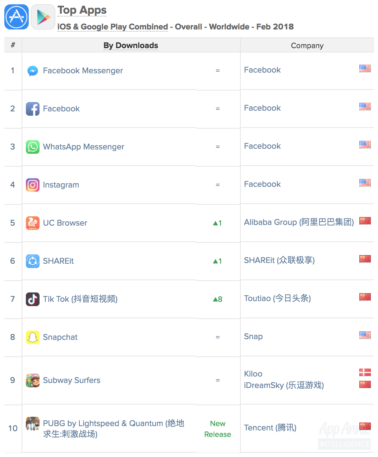The height and width of the screenshot is (457, 378).
Task: Click the SHAREit app icon
Action: pos(33,261)
